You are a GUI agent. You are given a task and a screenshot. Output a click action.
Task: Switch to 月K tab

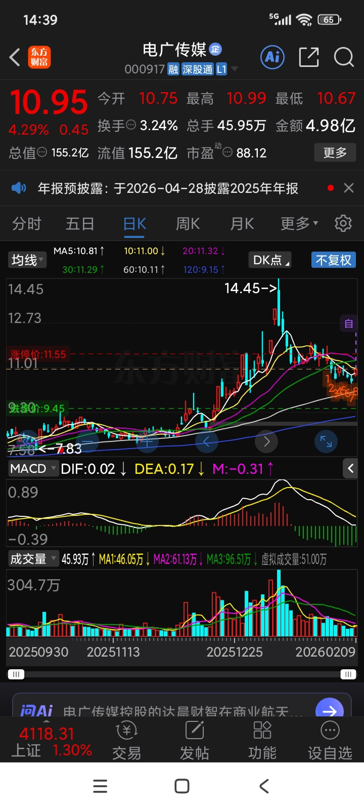pos(242,223)
